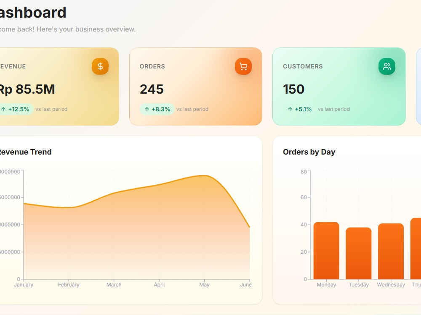Click the June axis label
Image resolution: width=421 pixels, height=315 pixels.
[x=246, y=285]
